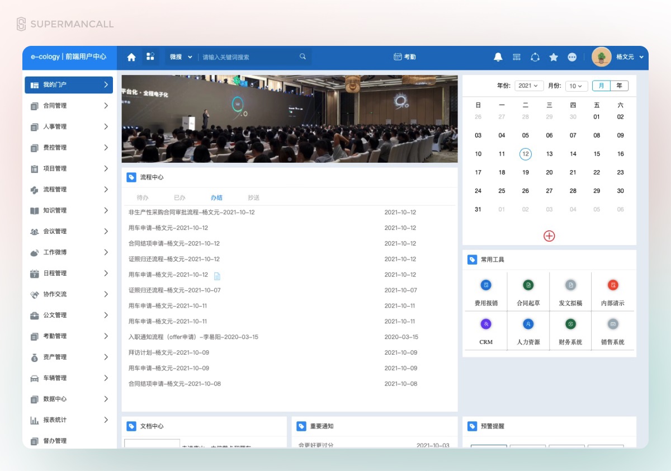This screenshot has width=671, height=471.
Task: Open the 月份 10 dropdown
Action: [x=577, y=86]
